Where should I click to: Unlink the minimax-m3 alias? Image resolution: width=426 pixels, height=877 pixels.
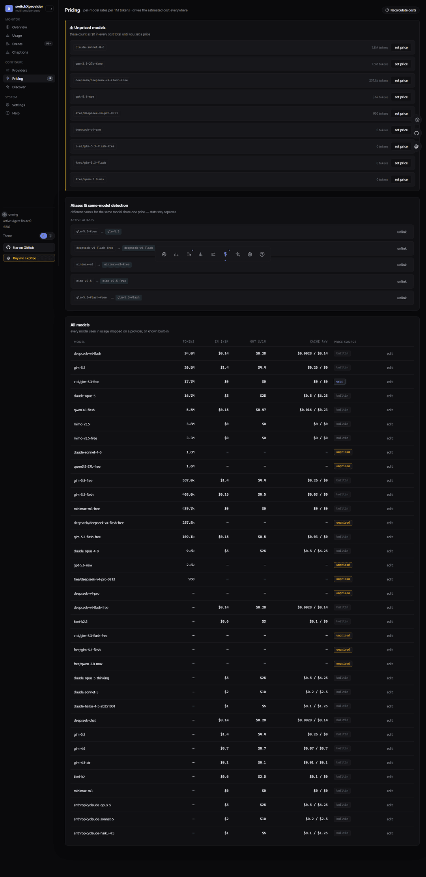(x=402, y=265)
